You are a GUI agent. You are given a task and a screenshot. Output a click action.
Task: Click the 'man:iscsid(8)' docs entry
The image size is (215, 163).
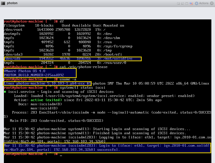(44, 108)
